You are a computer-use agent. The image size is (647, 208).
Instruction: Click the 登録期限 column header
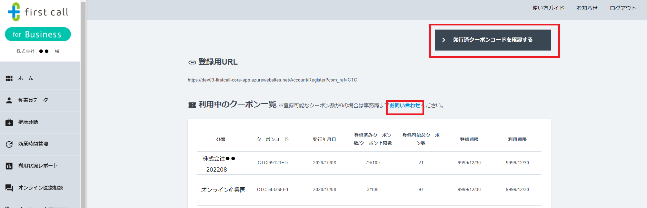[x=469, y=139]
